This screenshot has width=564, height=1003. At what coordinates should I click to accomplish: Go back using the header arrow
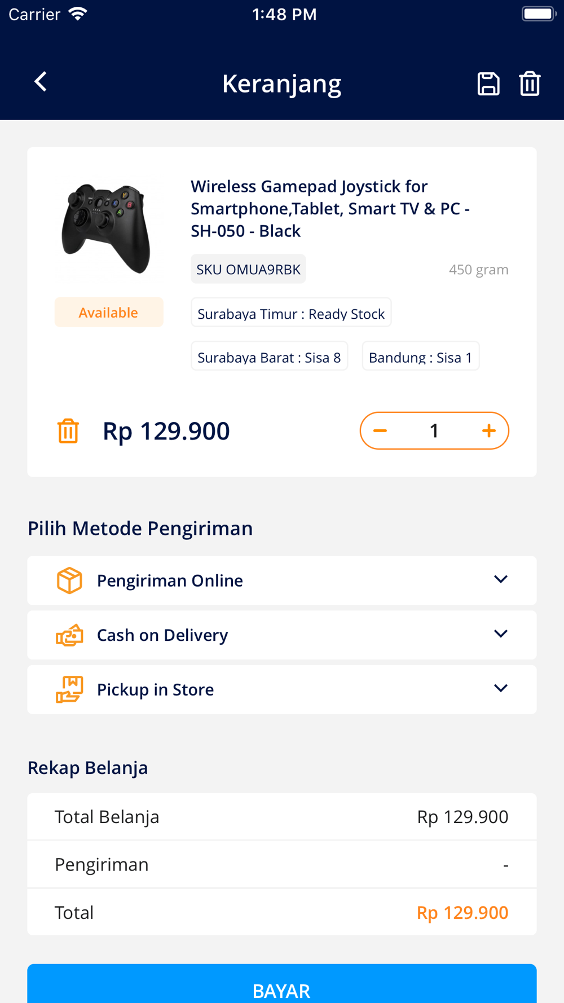pos(40,82)
